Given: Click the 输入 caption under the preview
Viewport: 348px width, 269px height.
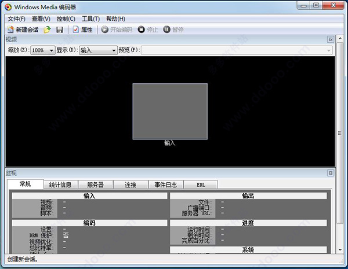Looking at the screenshot, I should (x=170, y=143).
